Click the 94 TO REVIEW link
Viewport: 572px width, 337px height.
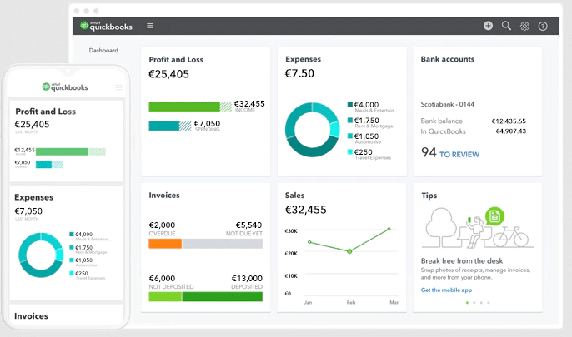[450, 153]
